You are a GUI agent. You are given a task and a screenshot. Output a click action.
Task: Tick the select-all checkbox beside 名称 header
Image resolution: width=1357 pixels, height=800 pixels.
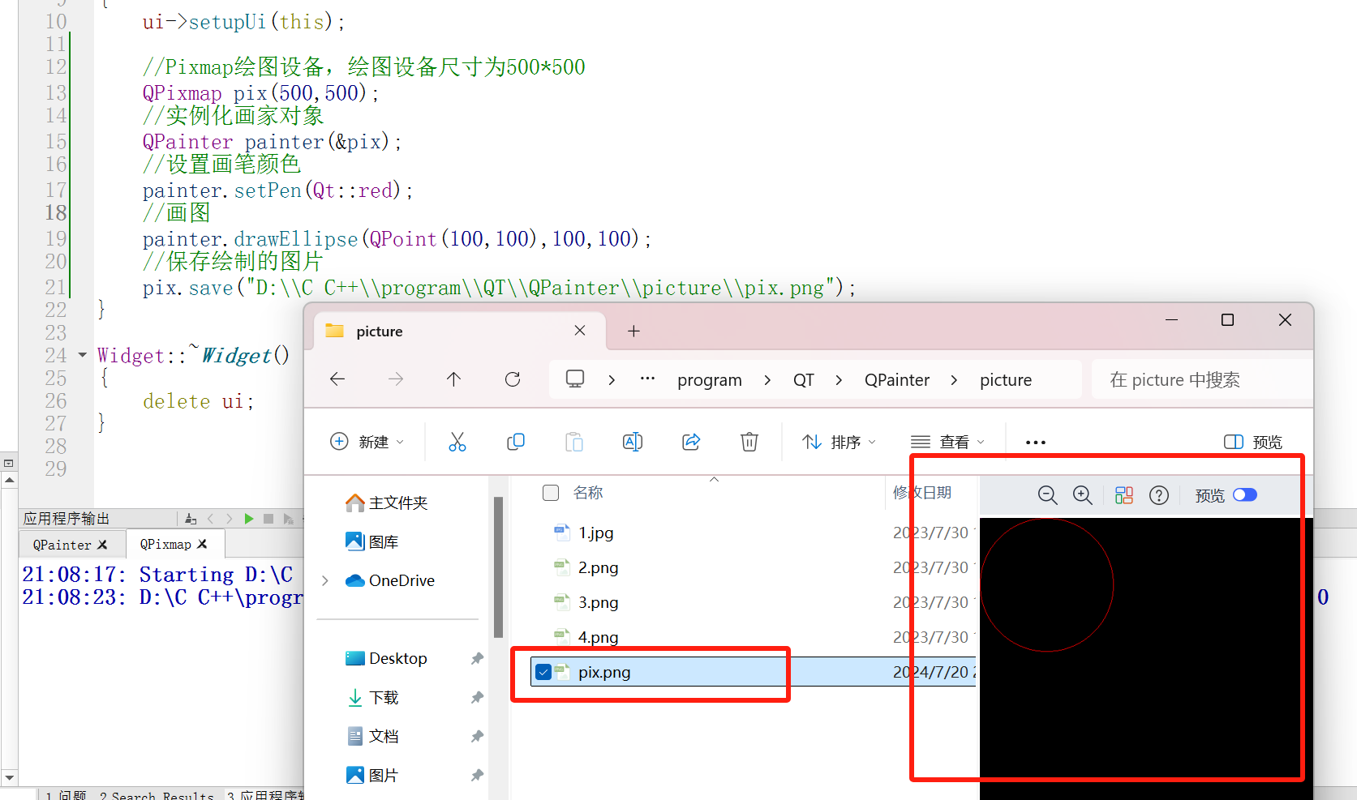[551, 493]
